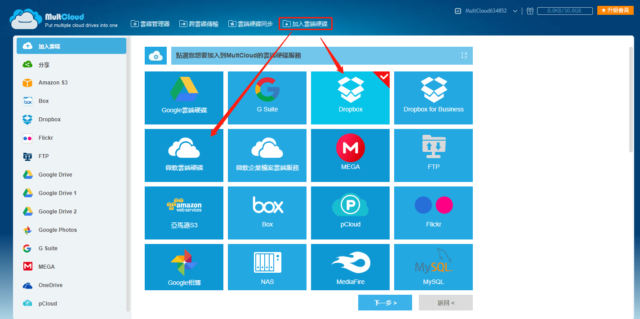The width and height of the screenshot is (640, 319).
Task: Click the 升級會員 upgrade button
Action: (x=615, y=10)
